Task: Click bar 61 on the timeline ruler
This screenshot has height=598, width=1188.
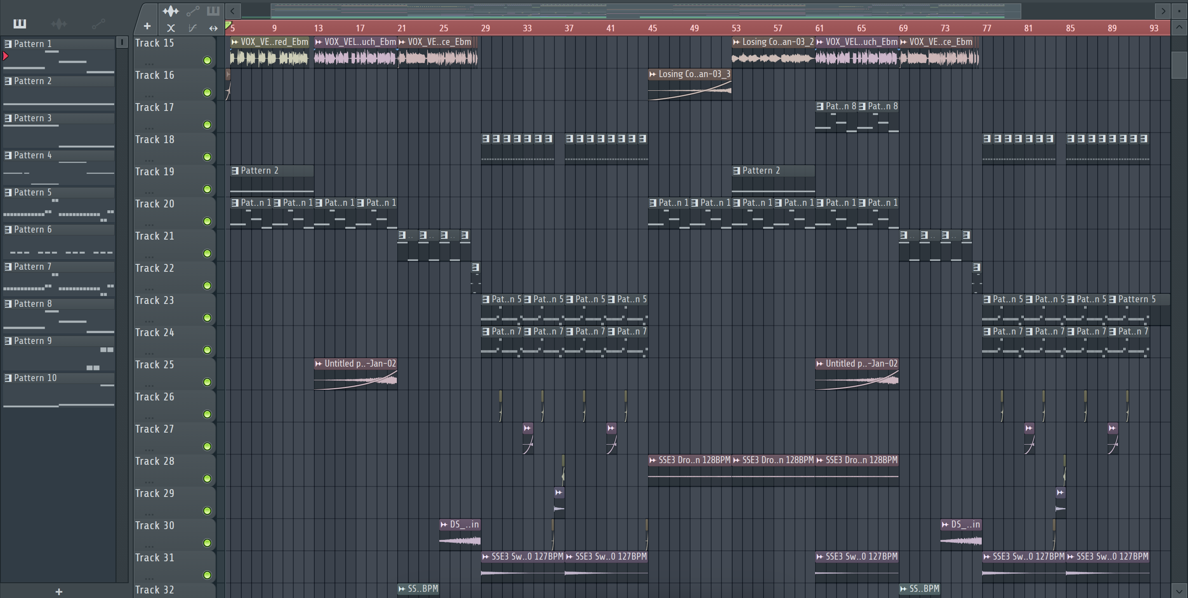Action: point(819,28)
